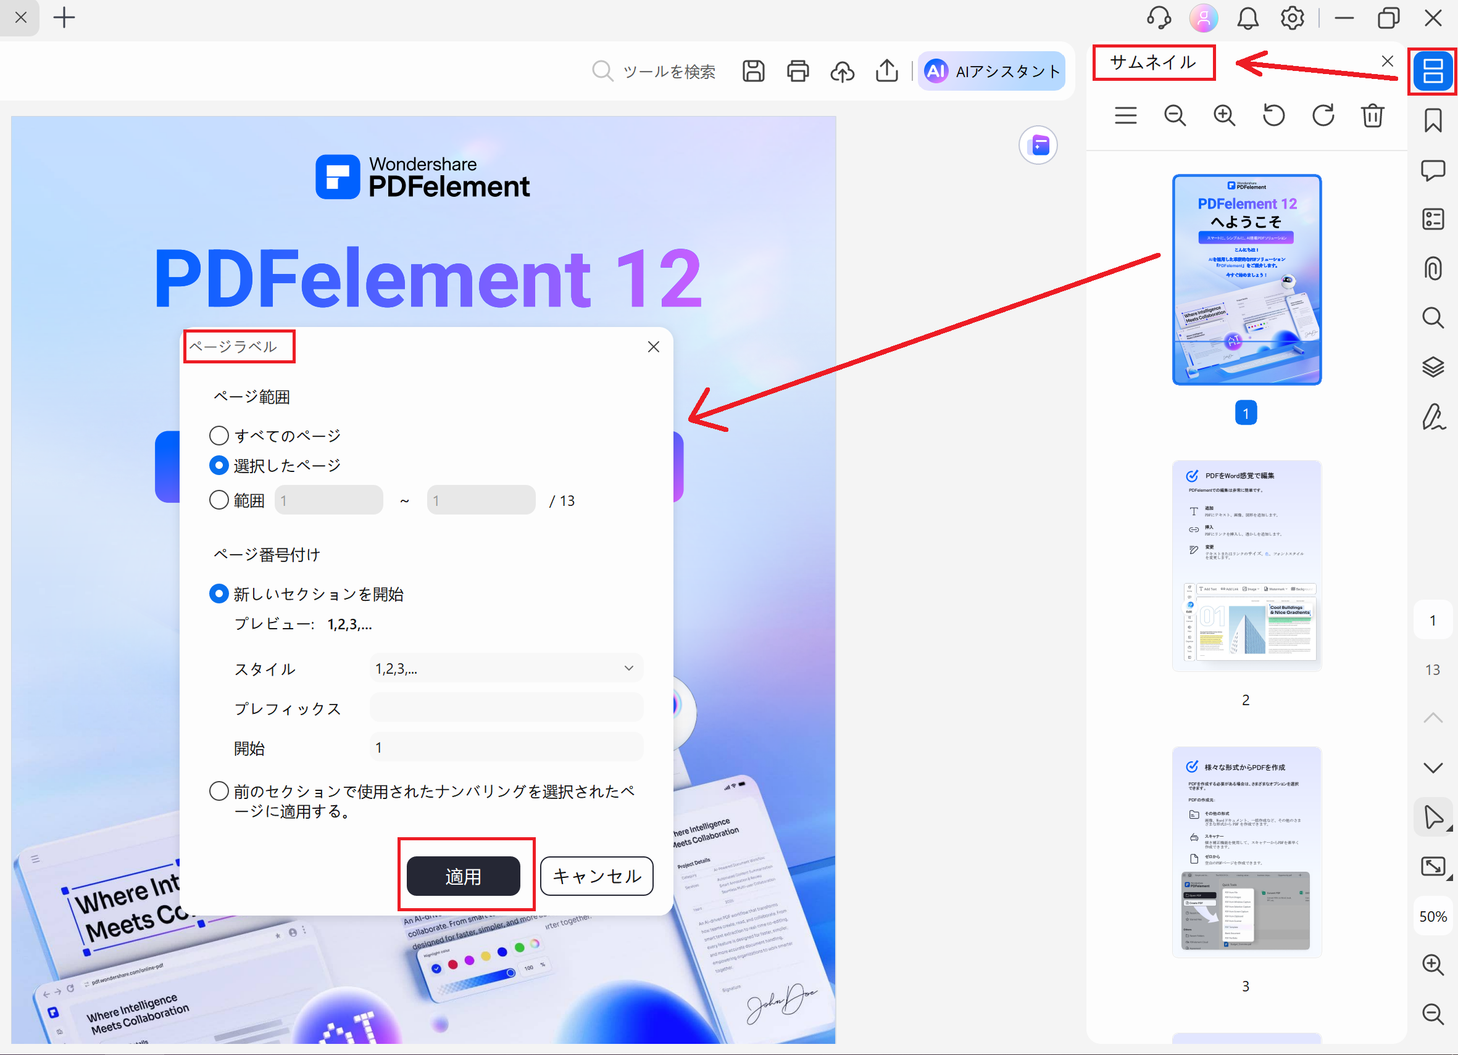Click the プレフィックス input field
Viewport: 1458px width, 1055px height.
[x=506, y=708]
